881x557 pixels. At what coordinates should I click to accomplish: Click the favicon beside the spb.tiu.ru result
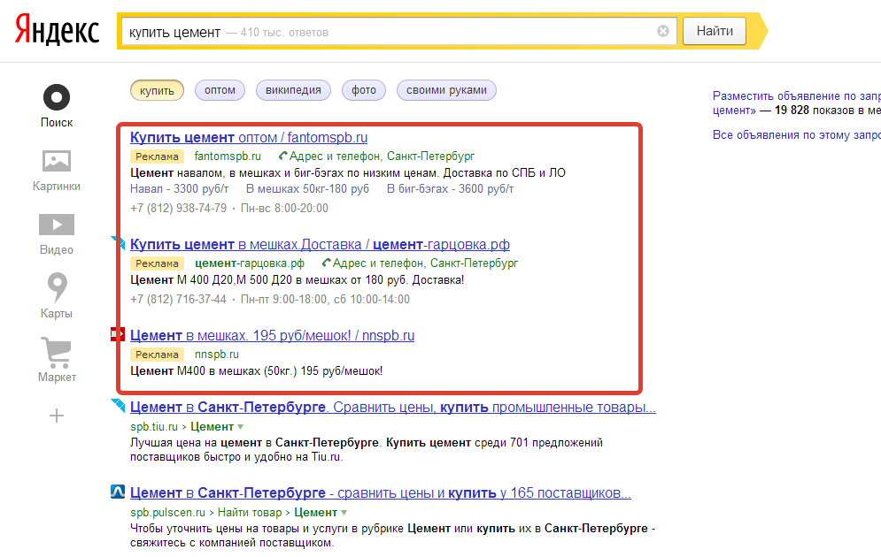118,405
